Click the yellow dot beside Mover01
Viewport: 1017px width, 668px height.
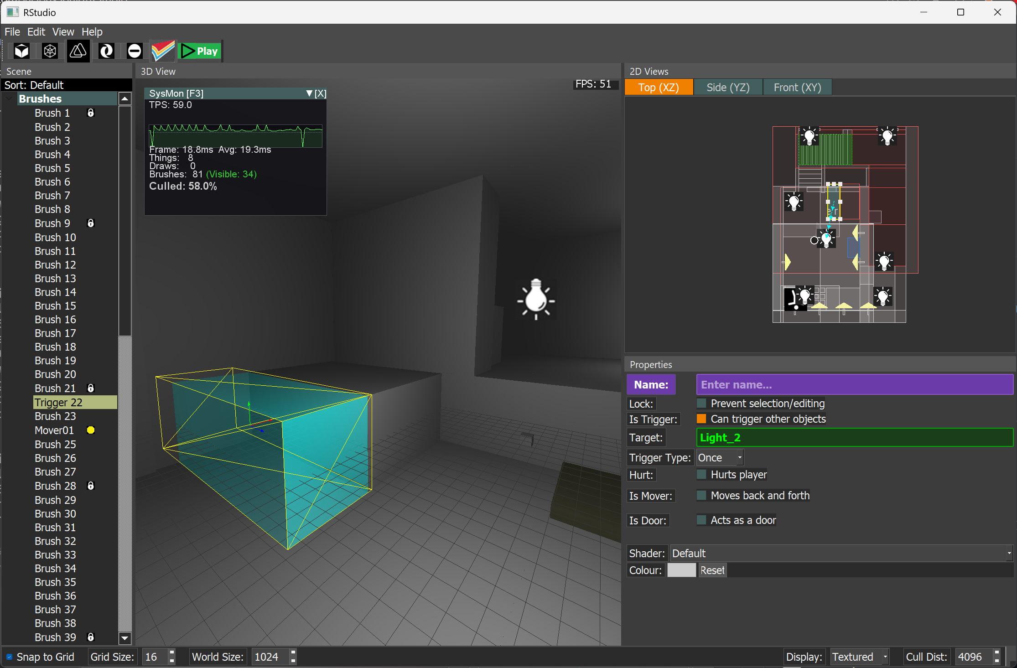pos(91,430)
